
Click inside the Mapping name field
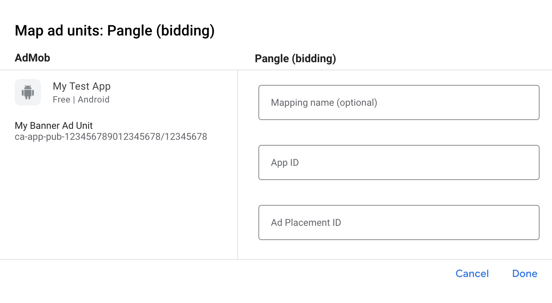click(399, 102)
